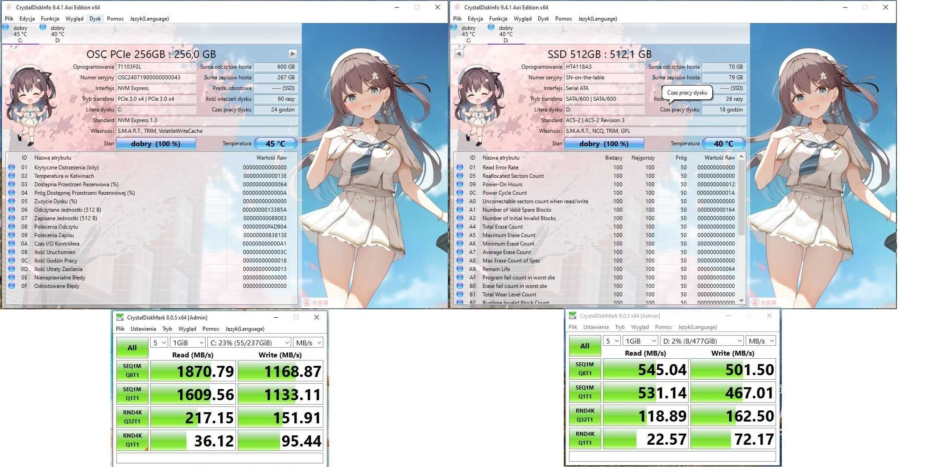Click status dot of Temperatura w Kelwinach row

[x=12, y=176]
